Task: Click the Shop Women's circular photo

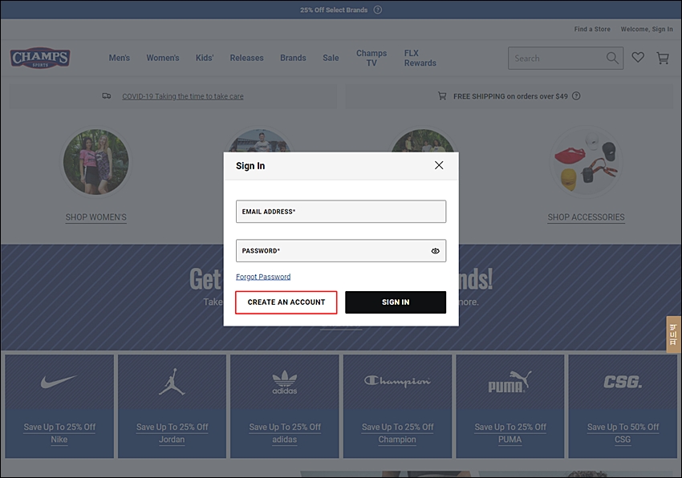Action: coord(96,162)
